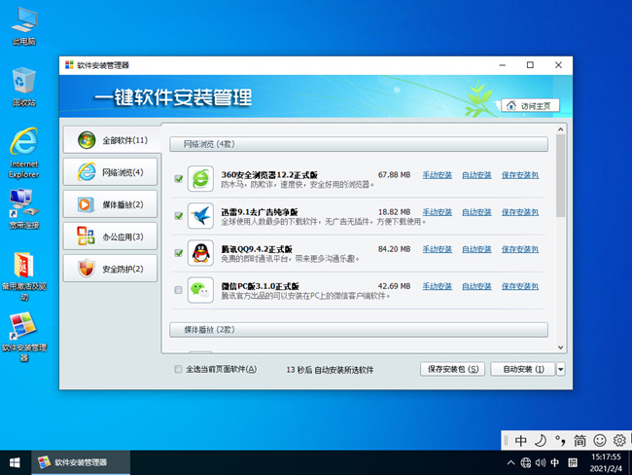This screenshot has width=632, height=475.
Task: Click the punctuation icon on IME toolbar
Action: [560, 440]
